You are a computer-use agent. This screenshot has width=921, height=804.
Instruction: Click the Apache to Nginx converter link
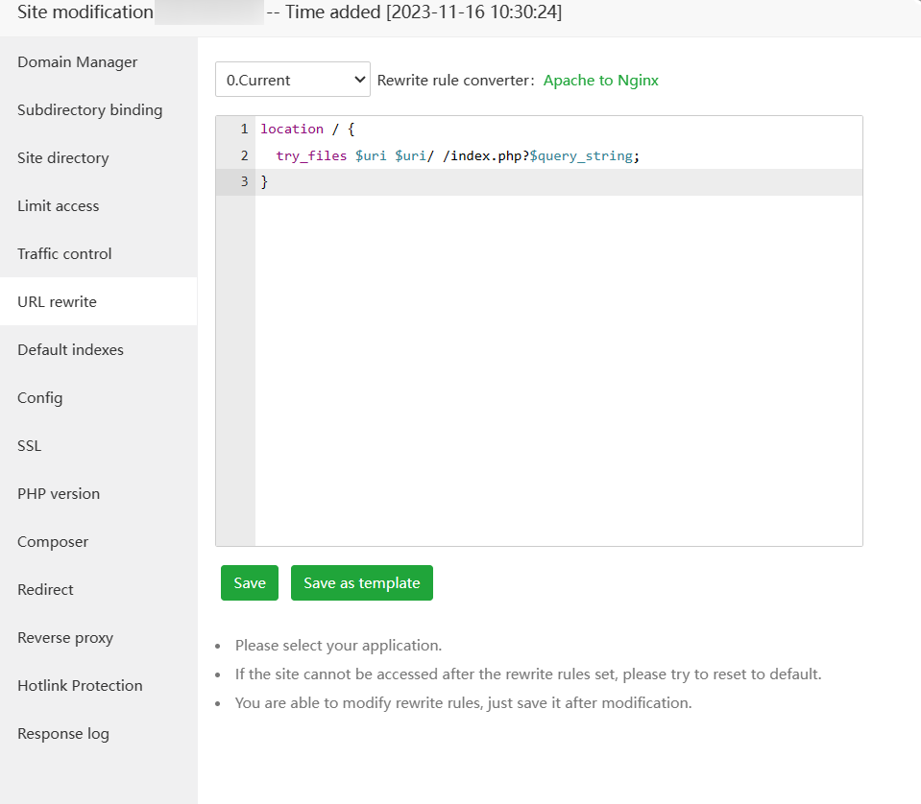600,81
